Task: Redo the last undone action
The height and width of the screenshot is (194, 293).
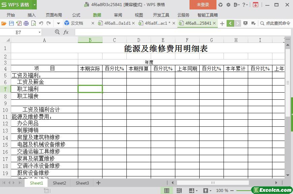Action: tap(49, 23)
